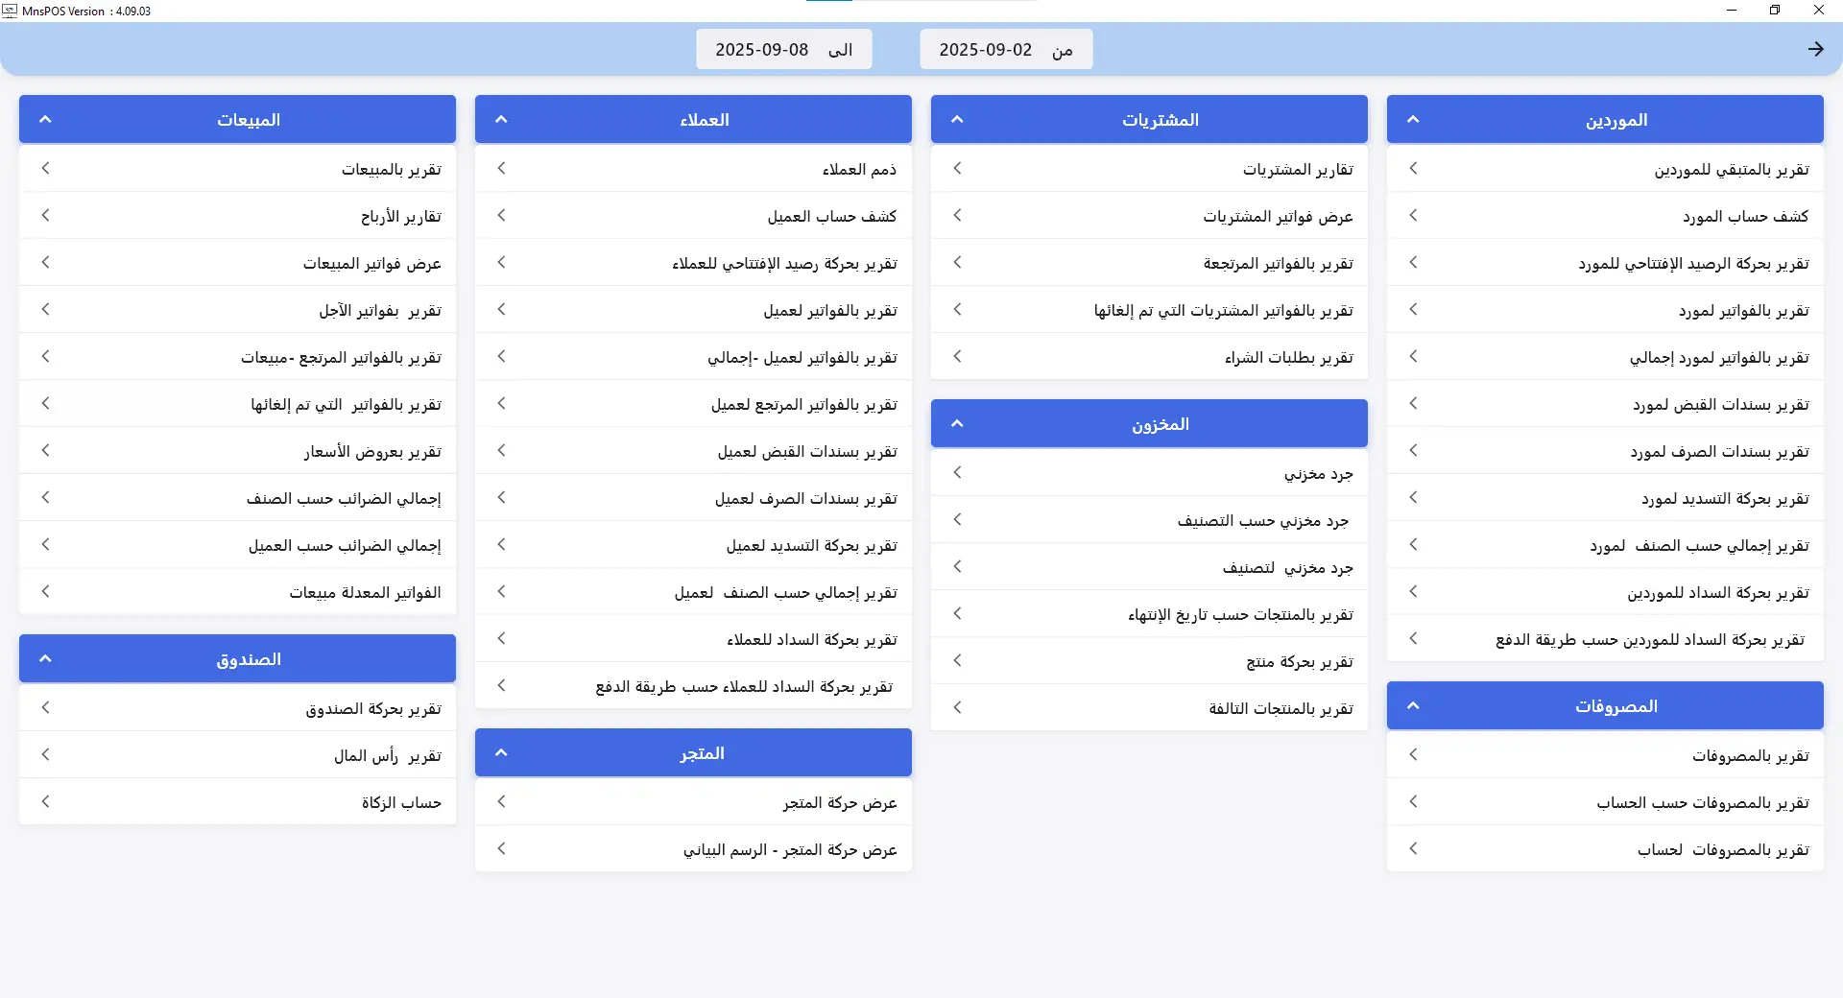Click the navigation arrow to apply date range
Screen dimensions: 1843x998
[x=1815, y=48]
